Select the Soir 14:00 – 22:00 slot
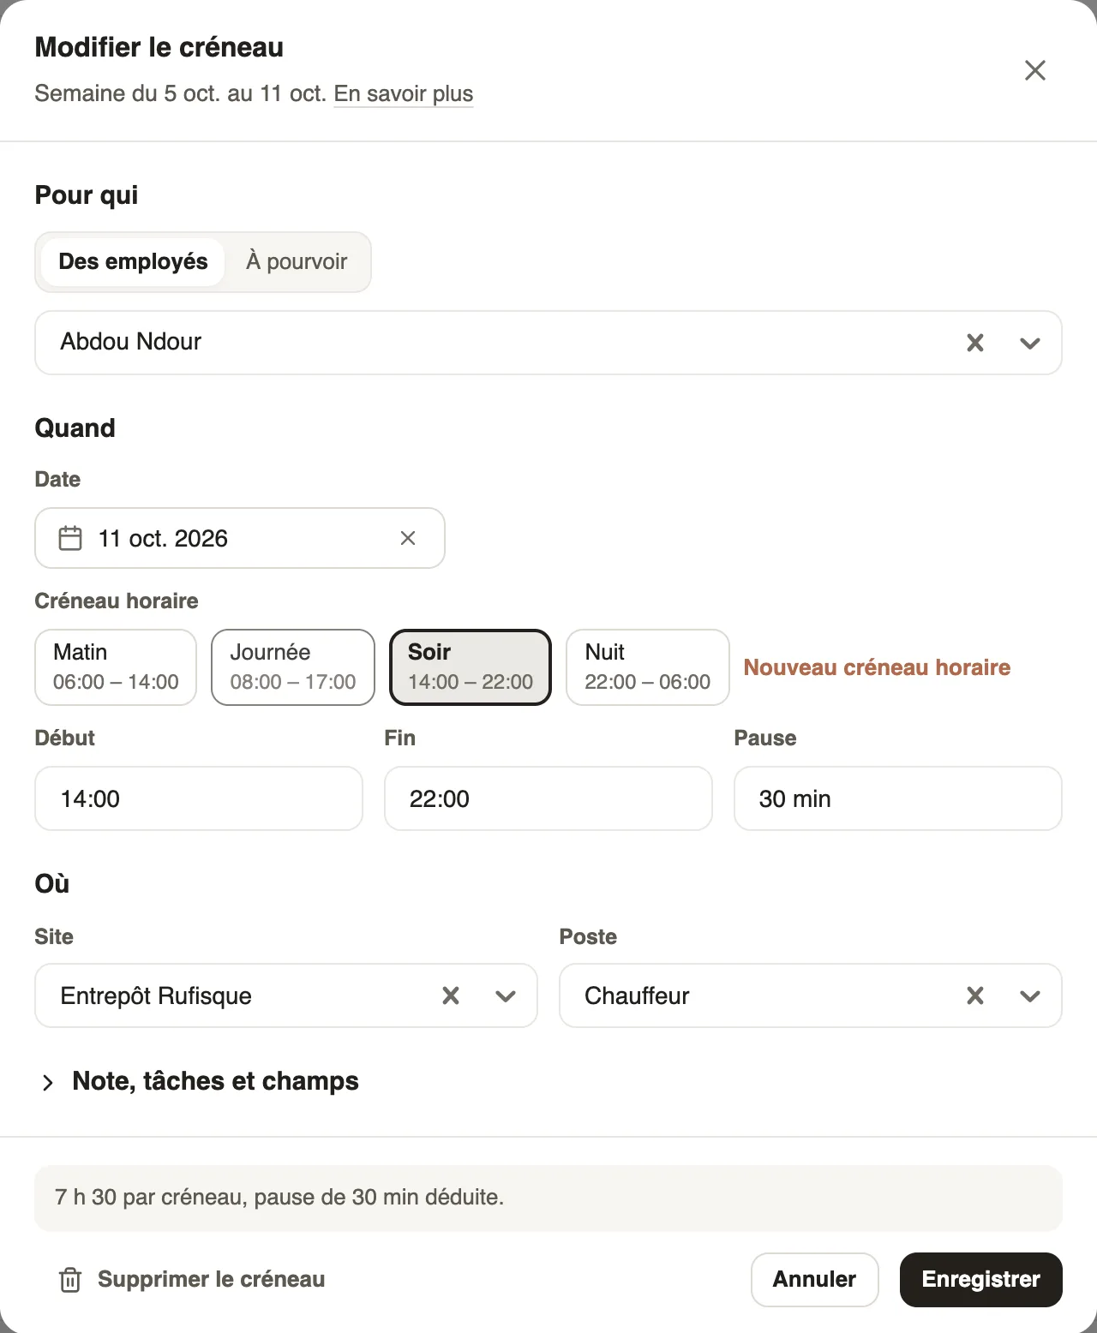 471,667
